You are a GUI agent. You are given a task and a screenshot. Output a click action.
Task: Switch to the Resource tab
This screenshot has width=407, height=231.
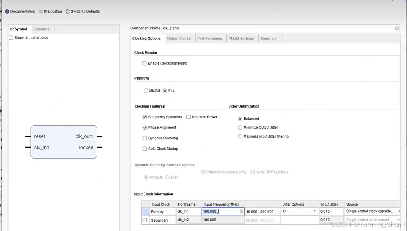41,29
